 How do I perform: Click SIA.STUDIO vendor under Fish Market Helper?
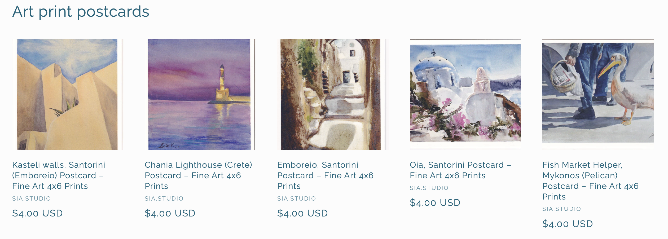tap(562, 209)
